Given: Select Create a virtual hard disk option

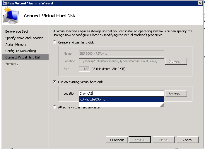Looking at the screenshot, I should [54, 42].
